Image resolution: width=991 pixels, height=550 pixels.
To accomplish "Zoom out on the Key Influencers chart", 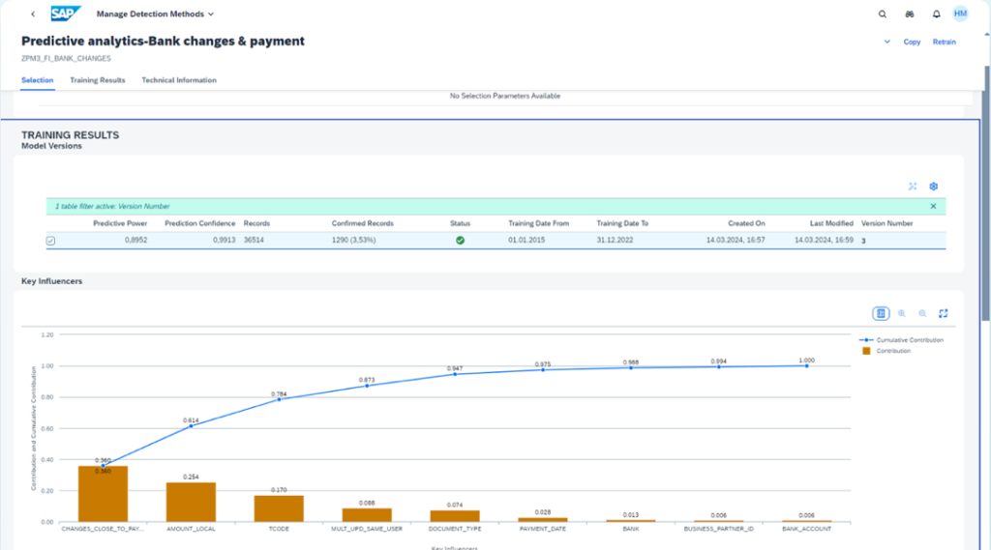I will tap(922, 313).
